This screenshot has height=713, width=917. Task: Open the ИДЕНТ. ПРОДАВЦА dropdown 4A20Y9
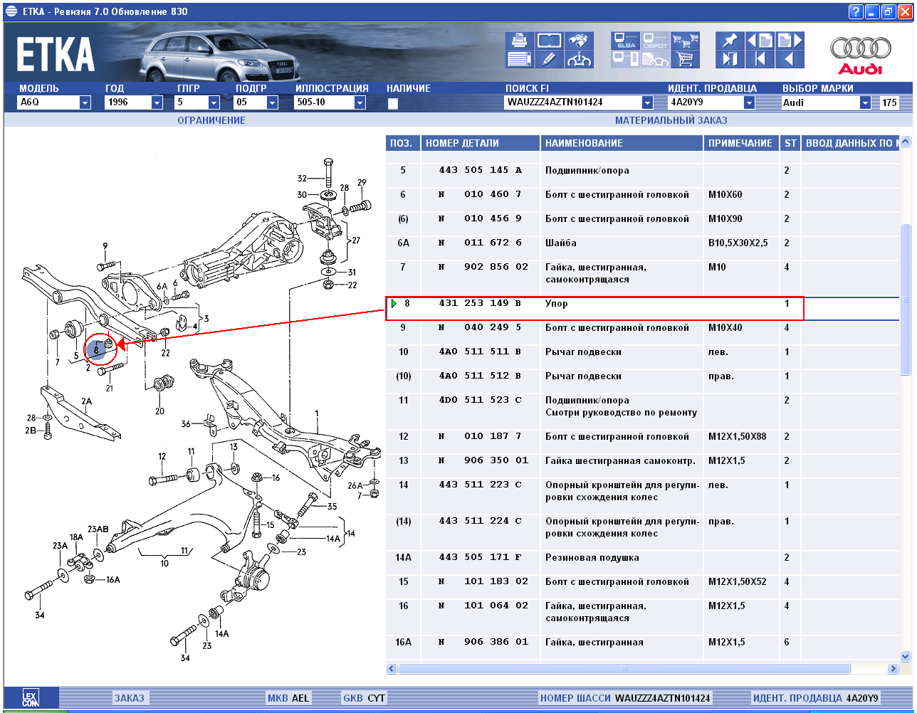[x=749, y=102]
